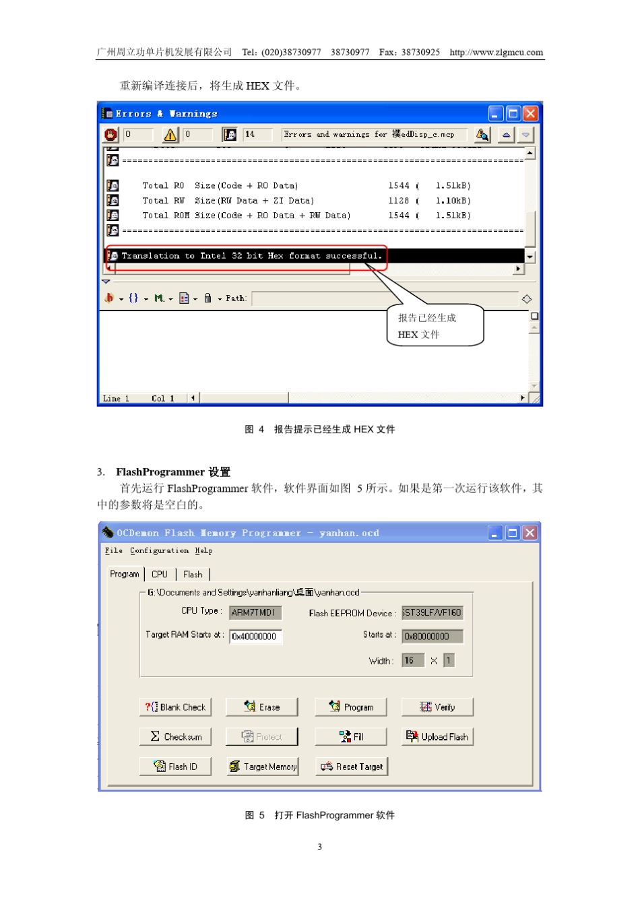640x906 pixels.
Task: Click the OCDemon title bar chip icon
Action: click(x=108, y=533)
